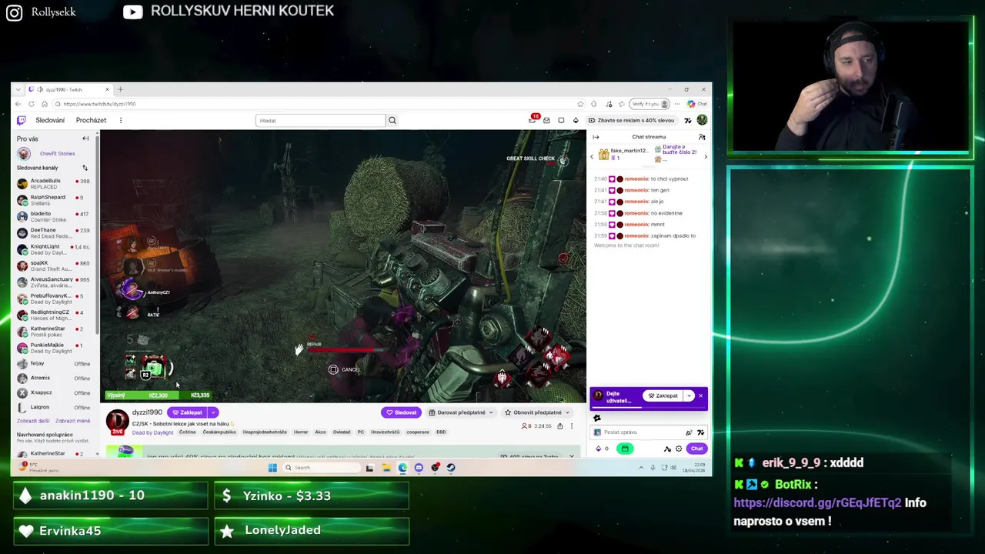The height and width of the screenshot is (554, 985).
Task: Close the dyzzi1990 Twitch tab
Action: point(107,89)
